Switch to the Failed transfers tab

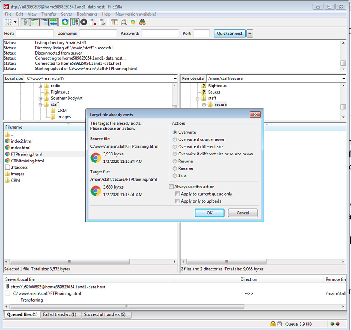(x=60, y=314)
